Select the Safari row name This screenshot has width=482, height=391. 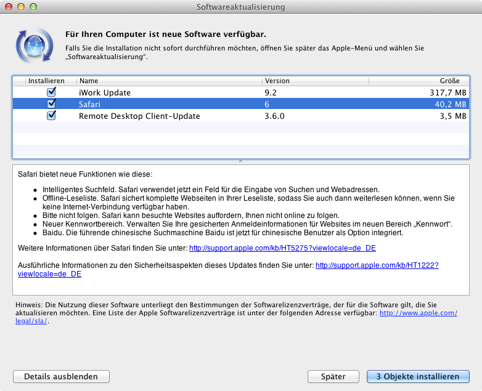click(x=89, y=104)
